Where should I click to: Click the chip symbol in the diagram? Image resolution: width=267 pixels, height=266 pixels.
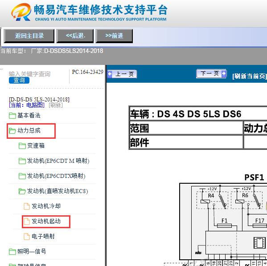[x=259, y=243]
